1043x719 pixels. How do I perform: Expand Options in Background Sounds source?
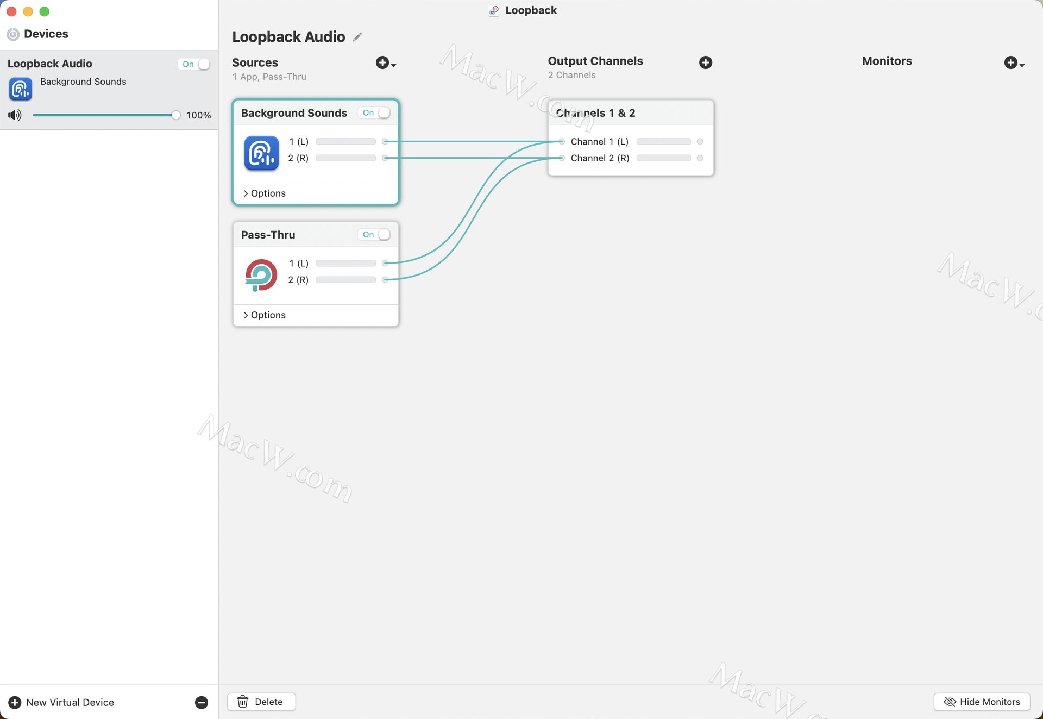point(265,193)
